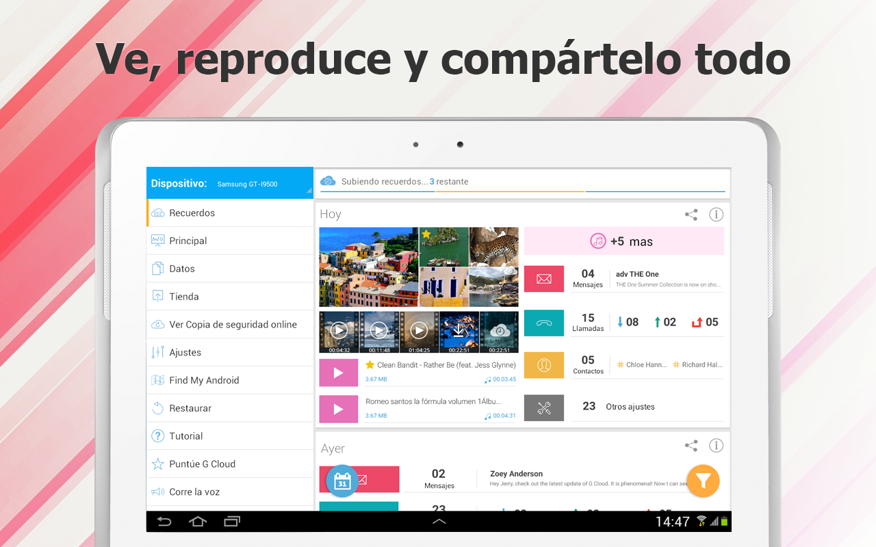Tap the Wi-Fi status icon
The width and height of the screenshot is (876, 547).
(702, 522)
